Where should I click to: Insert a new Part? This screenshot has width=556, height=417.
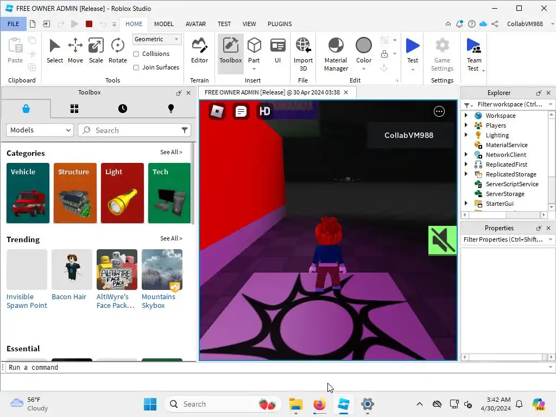[254, 51]
